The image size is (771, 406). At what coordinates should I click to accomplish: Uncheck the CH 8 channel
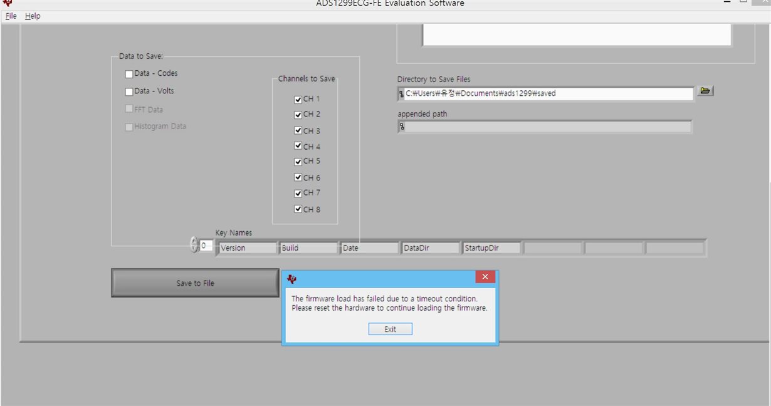pos(297,209)
